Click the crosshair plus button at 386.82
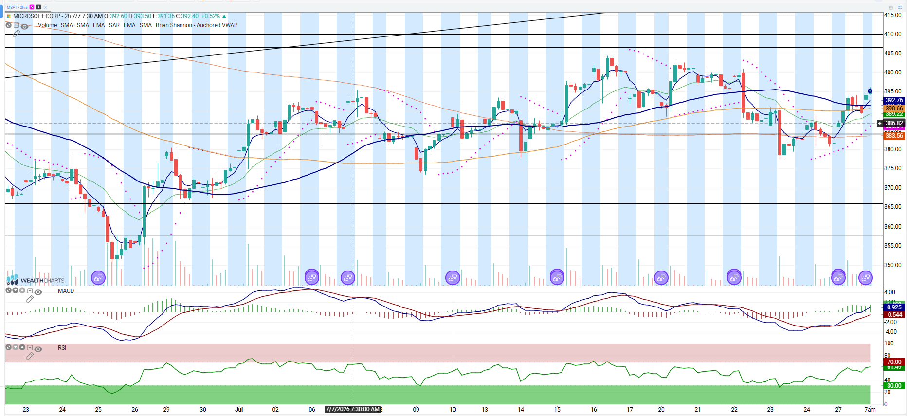The width and height of the screenshot is (907, 416). (x=880, y=123)
